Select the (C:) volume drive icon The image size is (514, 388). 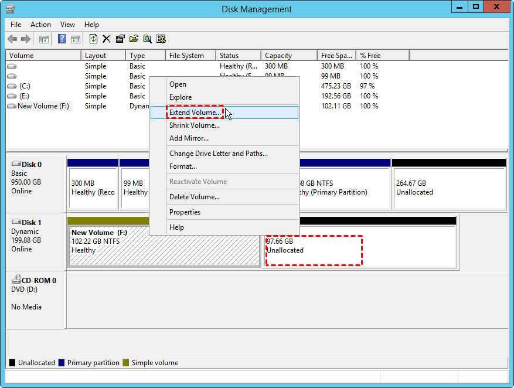12,86
